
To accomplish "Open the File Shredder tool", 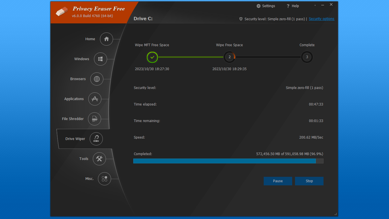I will [94, 119].
